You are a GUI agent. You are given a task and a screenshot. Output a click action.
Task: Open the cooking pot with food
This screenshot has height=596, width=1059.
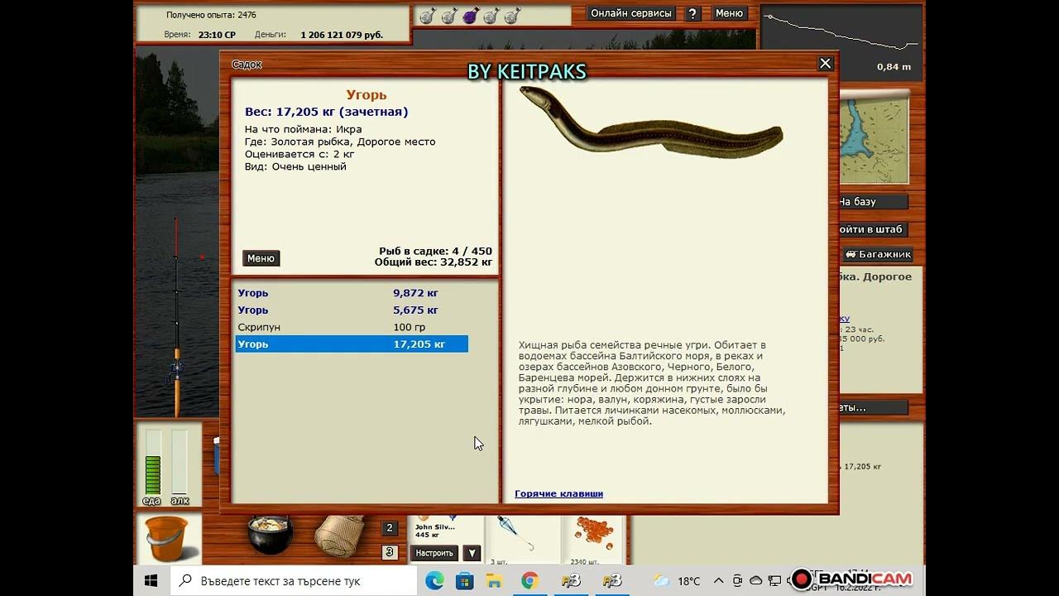click(x=271, y=535)
